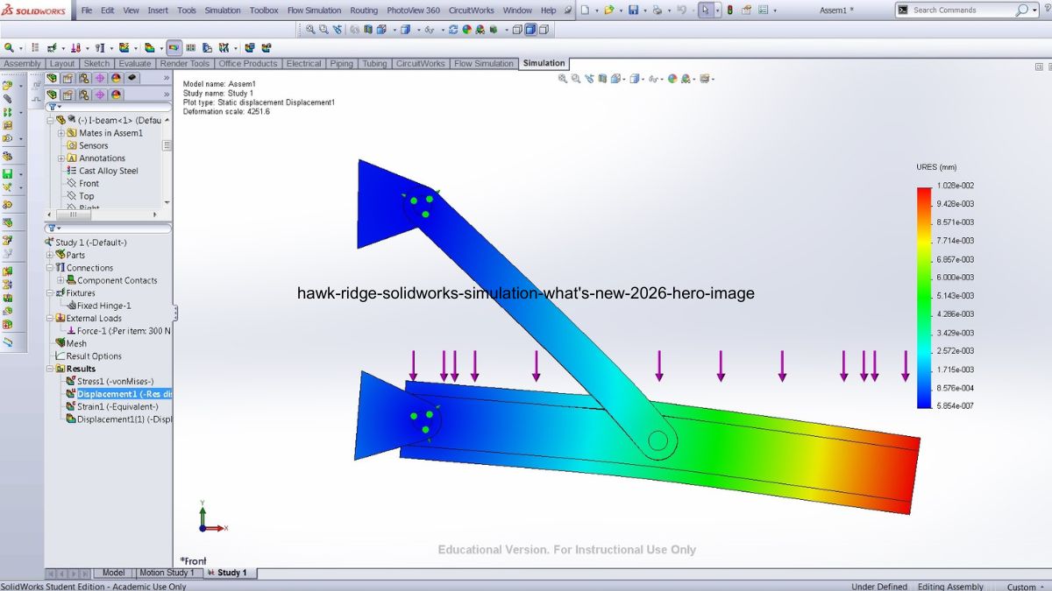Expand the Mates in Assem1 node
Screen dimensions: 1052x591
pos(61,133)
